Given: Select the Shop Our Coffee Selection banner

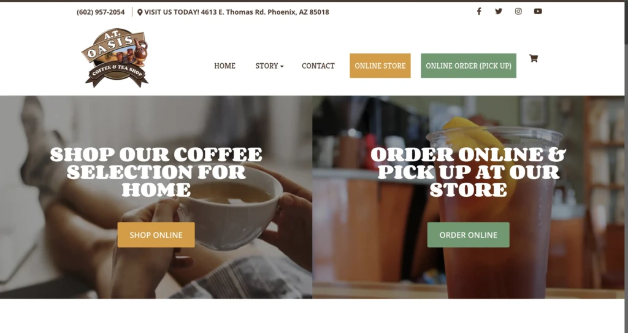Looking at the screenshot, I should coord(156,197).
